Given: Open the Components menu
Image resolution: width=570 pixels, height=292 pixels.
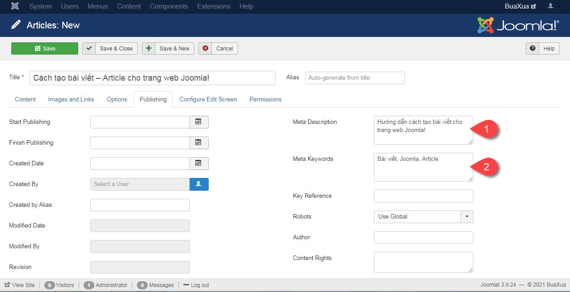Looking at the screenshot, I should 169,6.
